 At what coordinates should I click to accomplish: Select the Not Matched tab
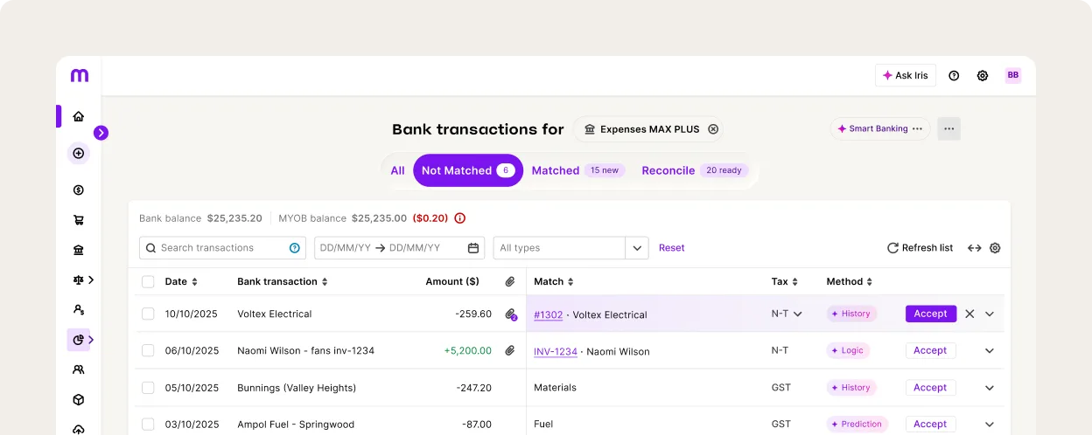point(468,170)
